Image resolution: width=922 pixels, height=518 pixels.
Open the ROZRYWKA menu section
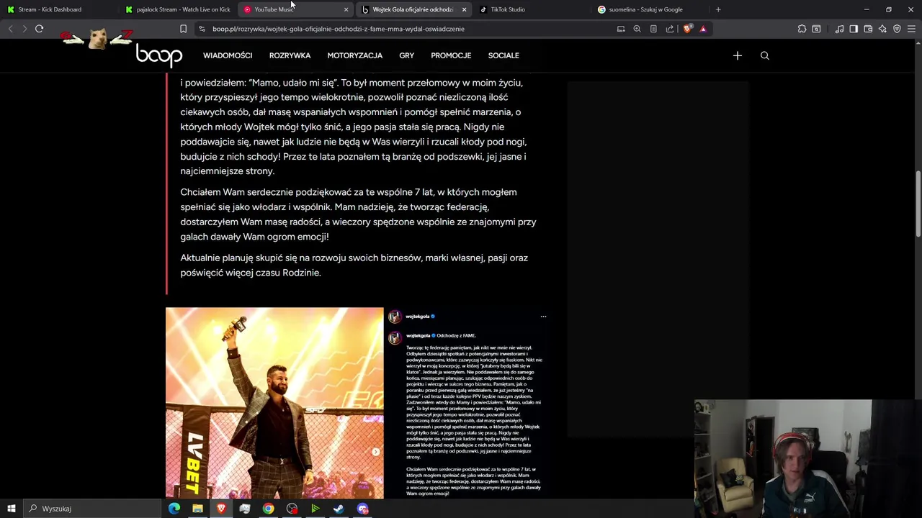click(x=290, y=55)
